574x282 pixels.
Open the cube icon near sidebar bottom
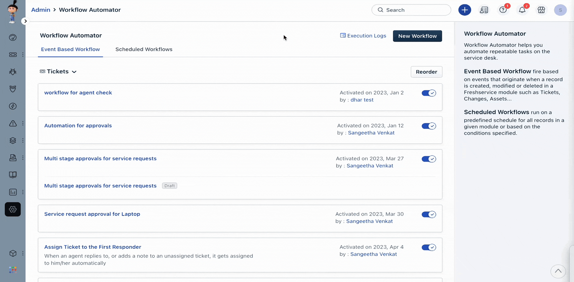click(13, 253)
